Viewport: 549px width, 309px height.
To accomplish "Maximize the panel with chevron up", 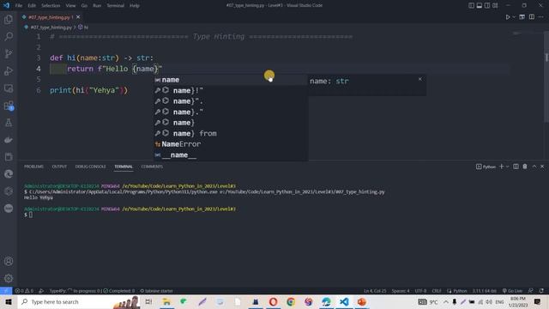I will click(x=534, y=167).
